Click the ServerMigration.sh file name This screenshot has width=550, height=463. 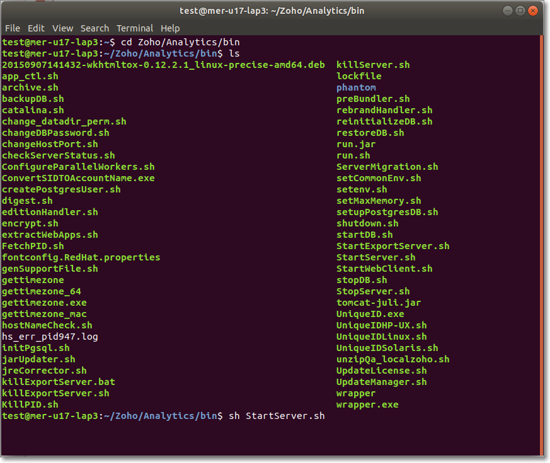pyautogui.click(x=387, y=167)
